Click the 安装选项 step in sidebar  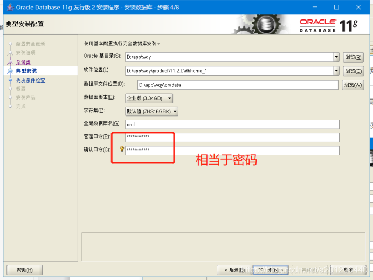(x=26, y=53)
